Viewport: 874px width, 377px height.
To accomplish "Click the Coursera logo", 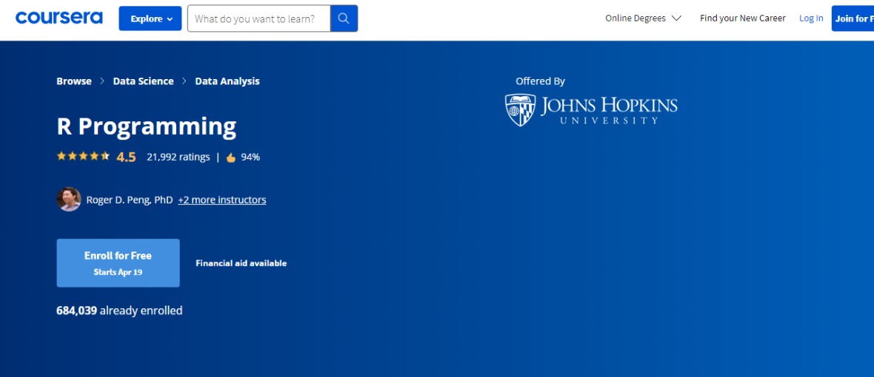I will click(x=59, y=18).
